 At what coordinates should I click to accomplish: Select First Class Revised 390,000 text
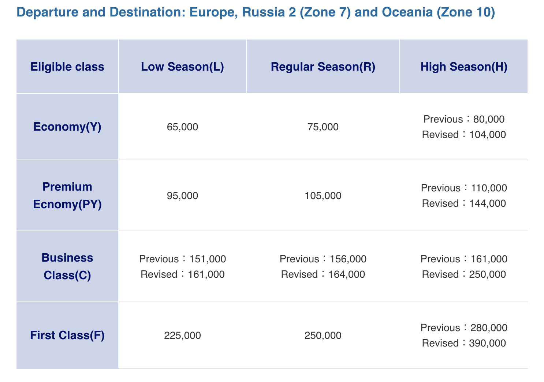click(x=464, y=343)
